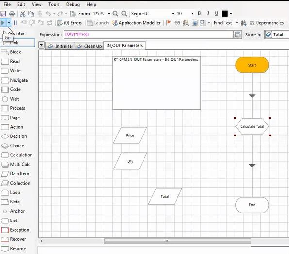The image size is (289, 254).
Task: Click the Copy icon
Action: tap(31, 14)
